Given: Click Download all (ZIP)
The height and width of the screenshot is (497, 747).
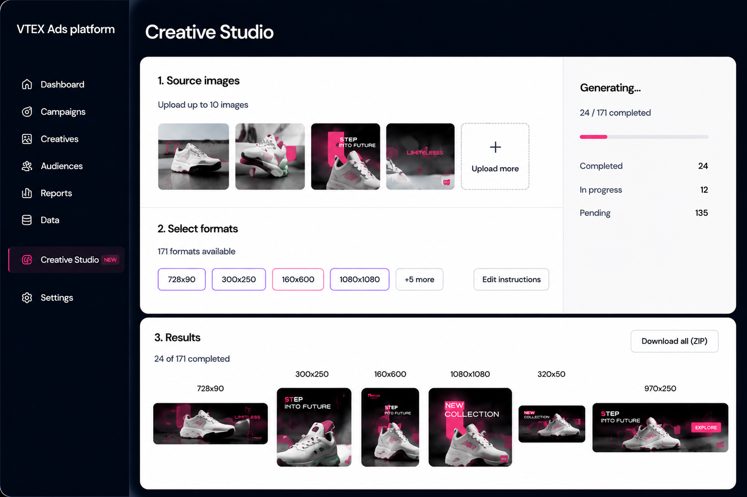Looking at the screenshot, I should [675, 341].
